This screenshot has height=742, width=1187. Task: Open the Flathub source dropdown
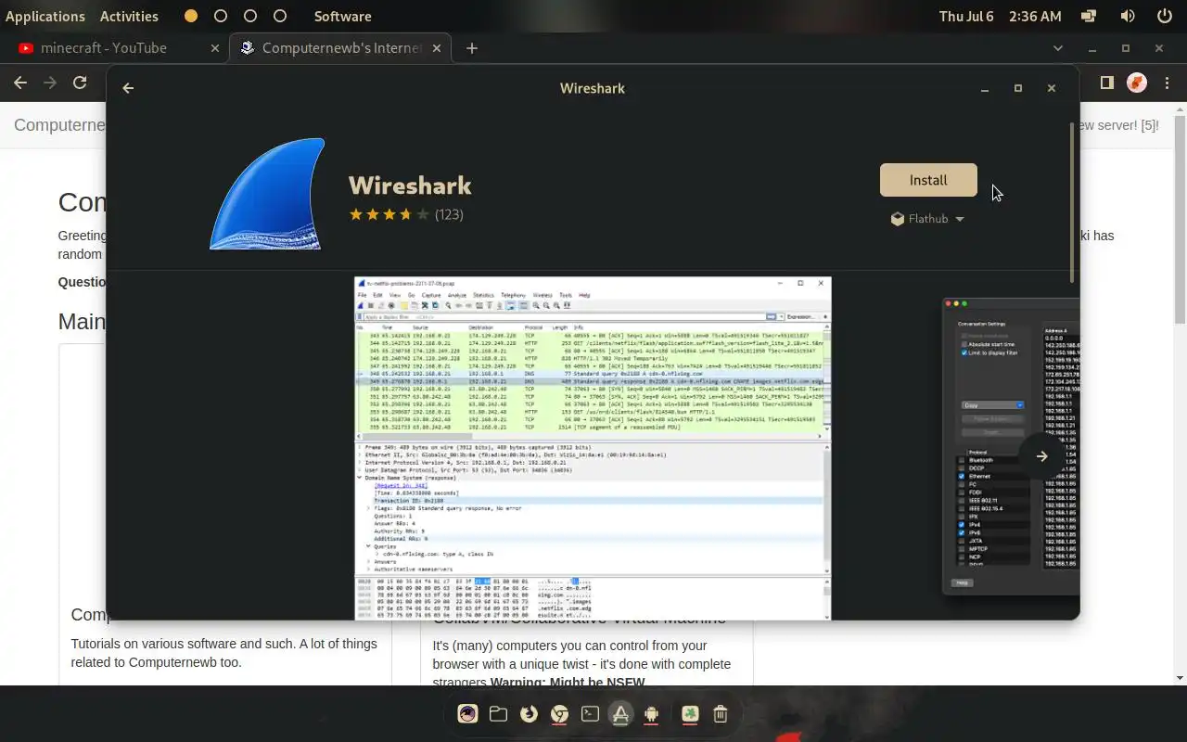(927, 219)
